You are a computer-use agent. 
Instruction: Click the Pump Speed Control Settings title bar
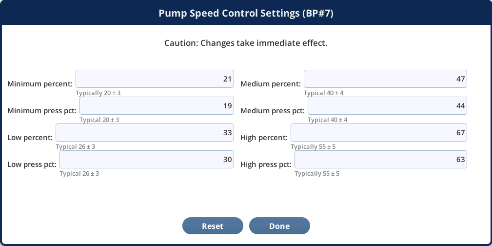click(246, 13)
